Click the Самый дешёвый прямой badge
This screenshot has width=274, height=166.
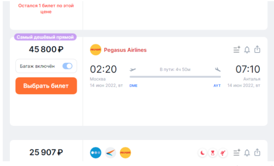pos(45,37)
